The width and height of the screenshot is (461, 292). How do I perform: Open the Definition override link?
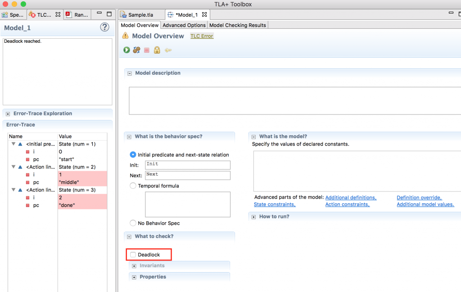point(419,197)
